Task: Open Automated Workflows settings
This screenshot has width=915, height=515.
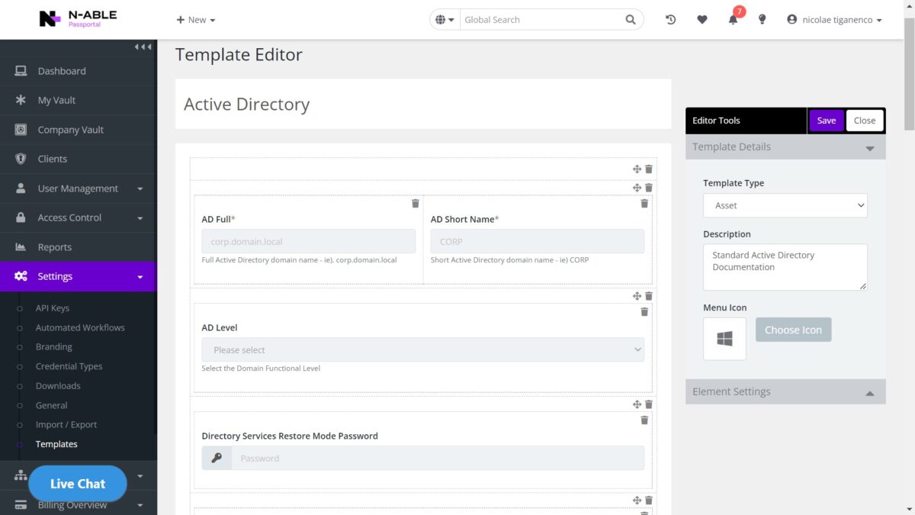Action: (x=80, y=327)
